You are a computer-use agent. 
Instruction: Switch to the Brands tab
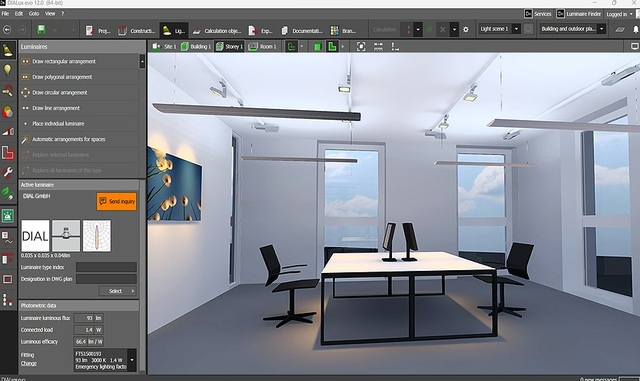pyautogui.click(x=344, y=31)
